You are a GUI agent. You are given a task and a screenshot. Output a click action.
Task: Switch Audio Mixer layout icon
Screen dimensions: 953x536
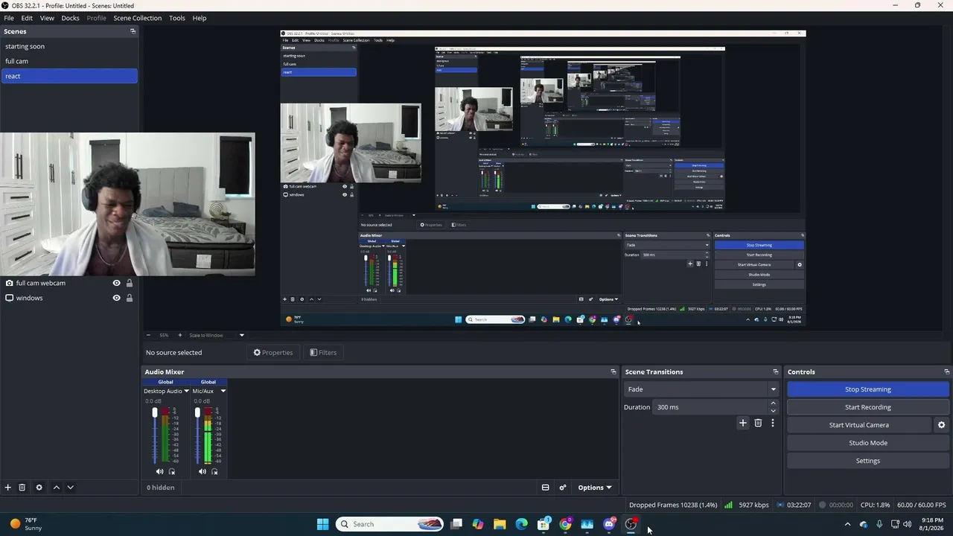(x=545, y=488)
